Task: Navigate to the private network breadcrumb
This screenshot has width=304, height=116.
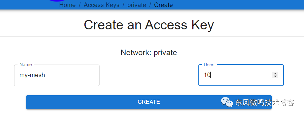Action: [137, 5]
